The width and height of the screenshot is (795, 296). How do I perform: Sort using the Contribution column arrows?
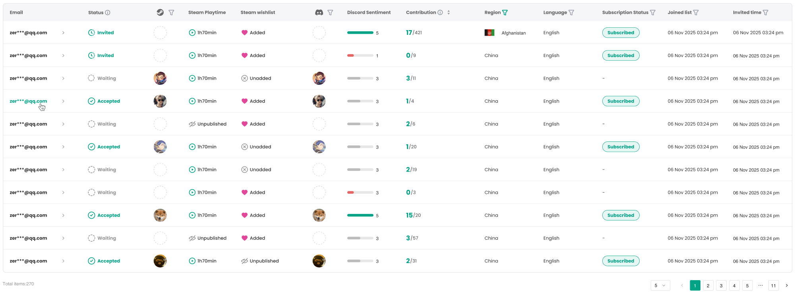pyautogui.click(x=449, y=12)
